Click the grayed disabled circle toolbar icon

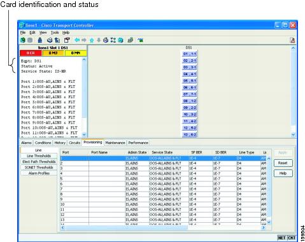(30, 40)
